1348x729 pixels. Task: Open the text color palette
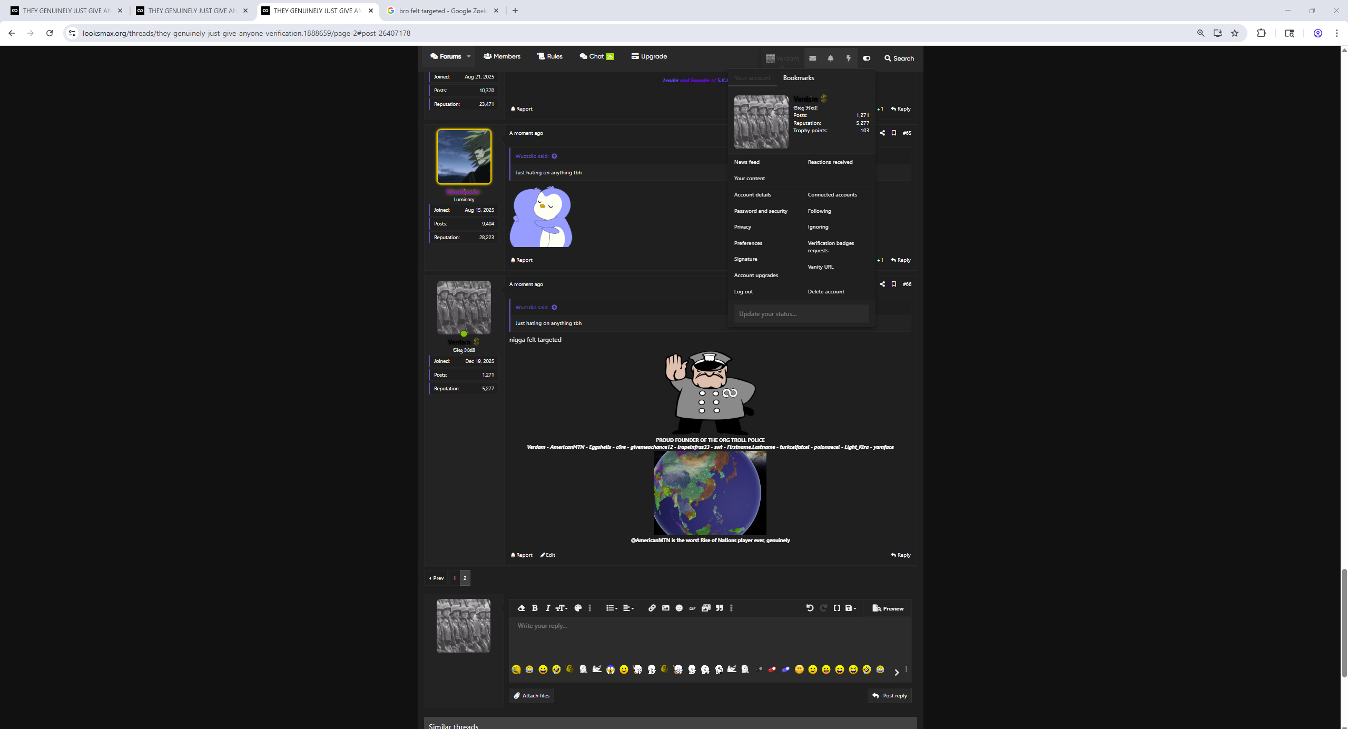[x=578, y=608]
